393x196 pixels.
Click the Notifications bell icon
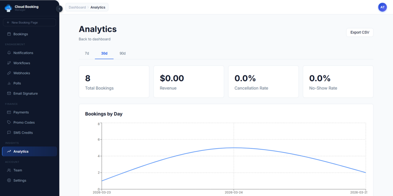click(9, 53)
